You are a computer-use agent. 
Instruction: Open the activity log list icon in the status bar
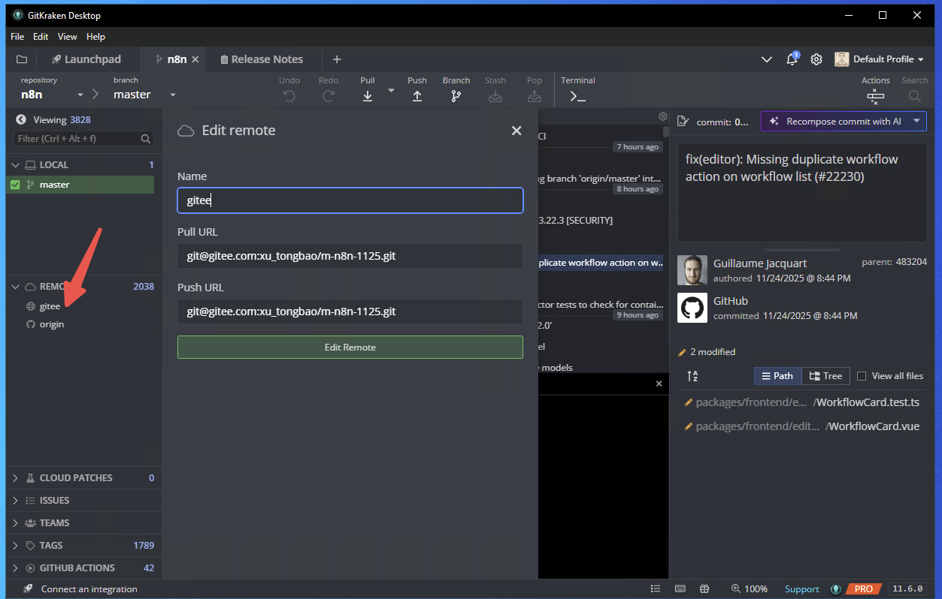click(656, 589)
